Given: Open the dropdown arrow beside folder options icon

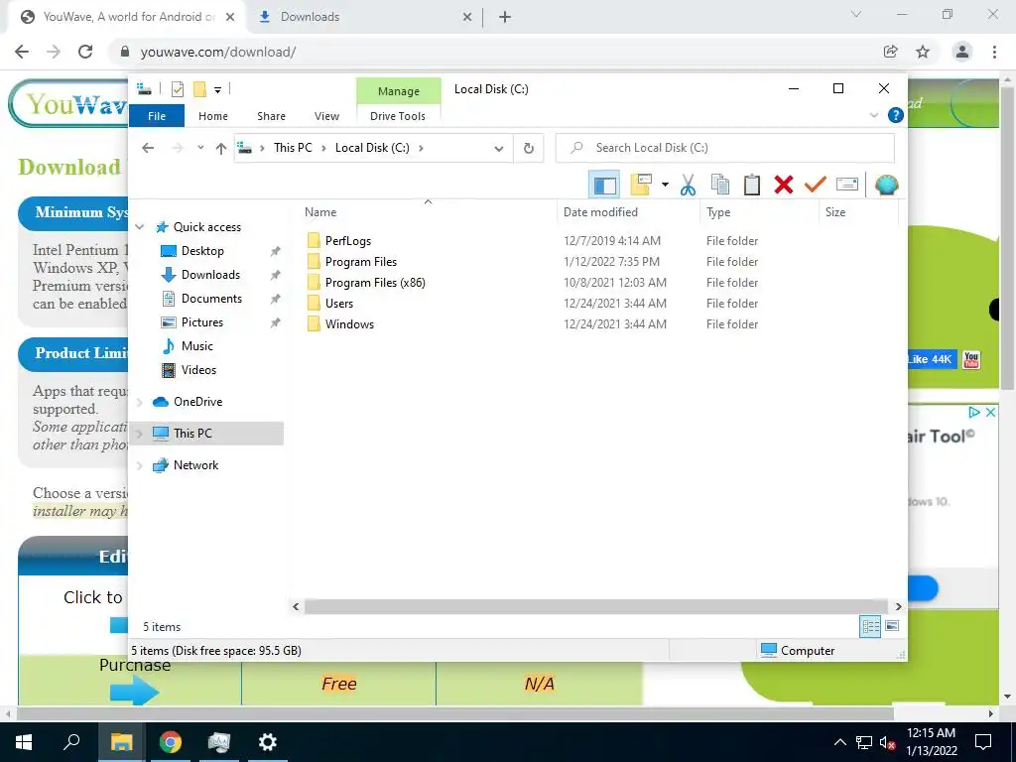Looking at the screenshot, I should [x=665, y=186].
